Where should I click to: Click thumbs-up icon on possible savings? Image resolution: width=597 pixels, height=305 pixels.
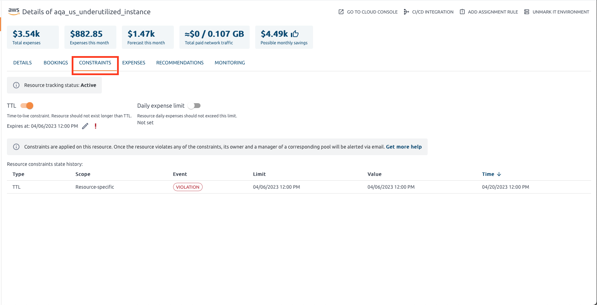click(x=295, y=34)
